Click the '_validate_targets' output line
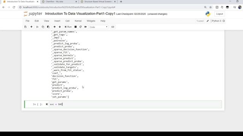This screenshot has width=243, height=136. [65, 67]
